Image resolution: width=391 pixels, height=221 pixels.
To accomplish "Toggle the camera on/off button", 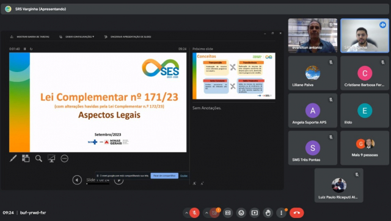I will pos(214,213).
